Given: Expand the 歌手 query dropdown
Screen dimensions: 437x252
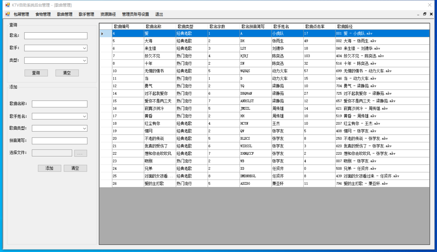Looking at the screenshot, I should 84,48.
